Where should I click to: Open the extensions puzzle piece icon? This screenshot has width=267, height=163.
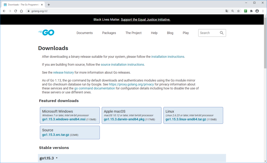251,11
